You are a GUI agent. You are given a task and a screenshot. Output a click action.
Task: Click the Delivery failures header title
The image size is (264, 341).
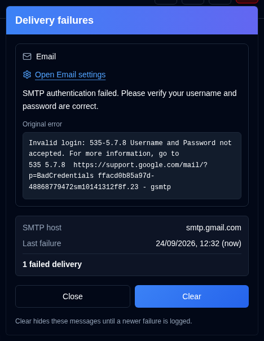54,20
